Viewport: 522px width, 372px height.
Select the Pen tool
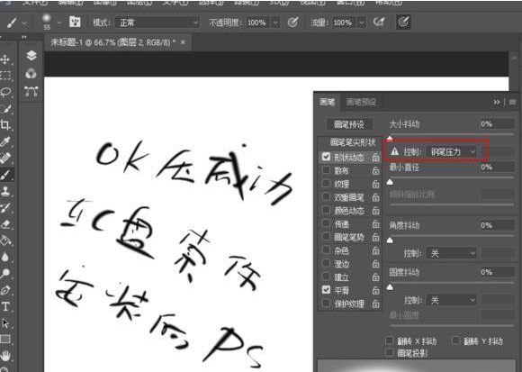click(5, 290)
